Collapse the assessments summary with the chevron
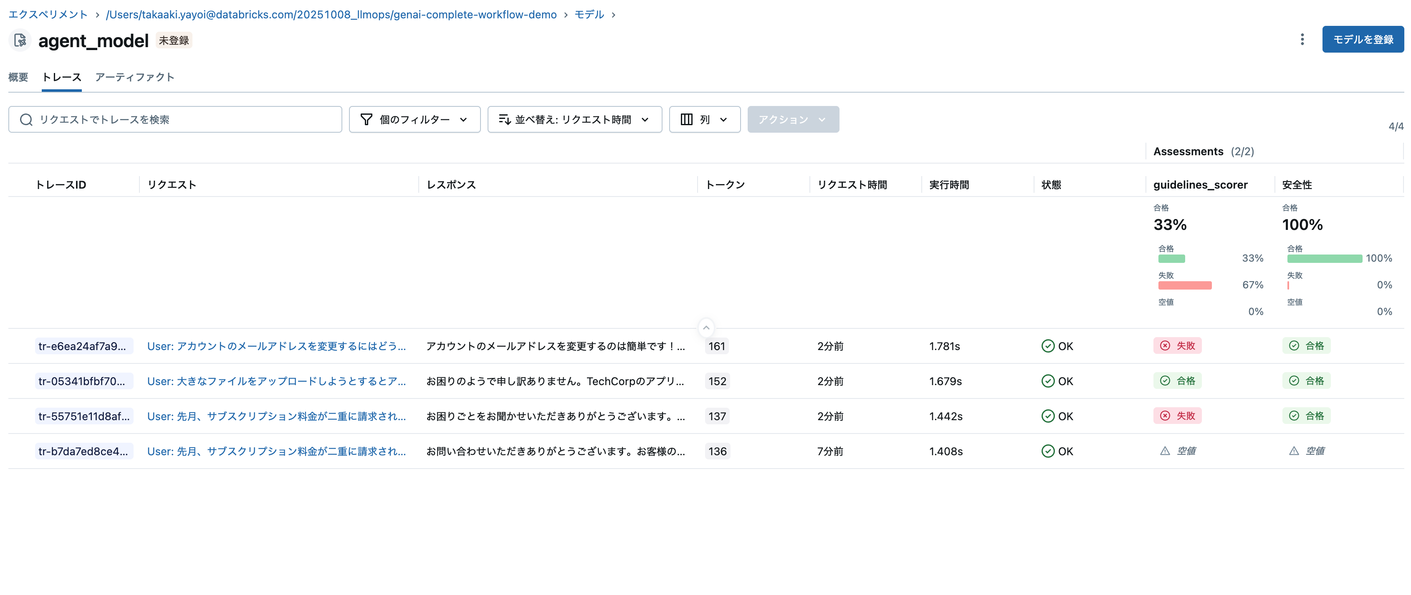The image size is (1411, 595). (706, 328)
